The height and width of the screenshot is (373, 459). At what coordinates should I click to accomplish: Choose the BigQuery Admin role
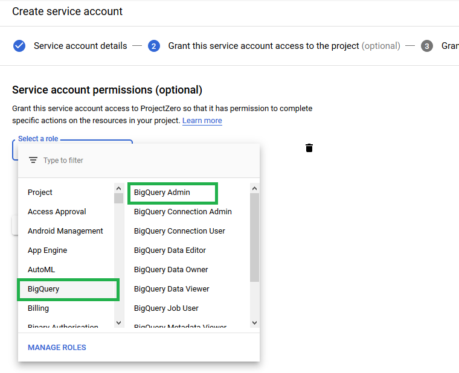click(172, 193)
